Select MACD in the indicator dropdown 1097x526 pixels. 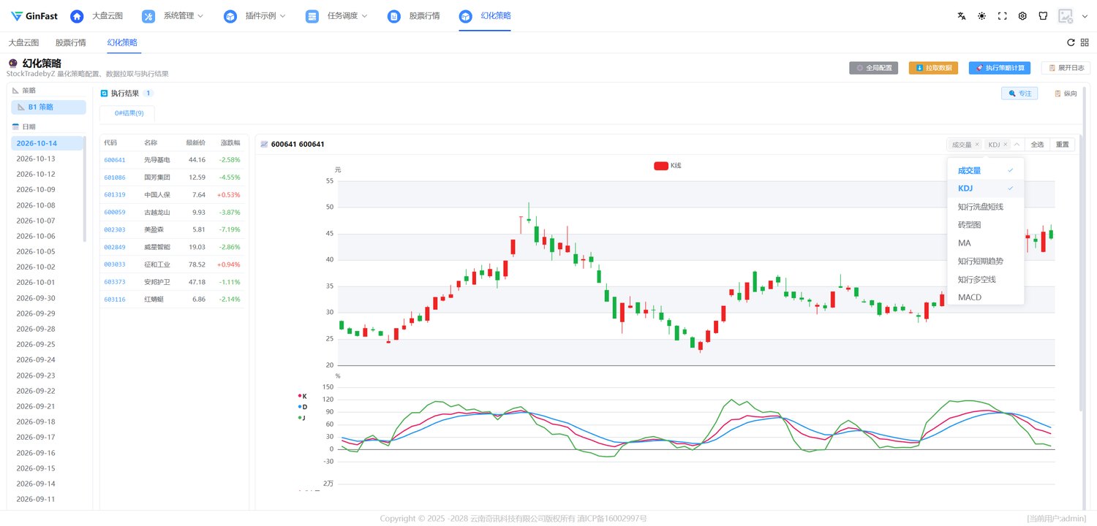pyautogui.click(x=985, y=297)
